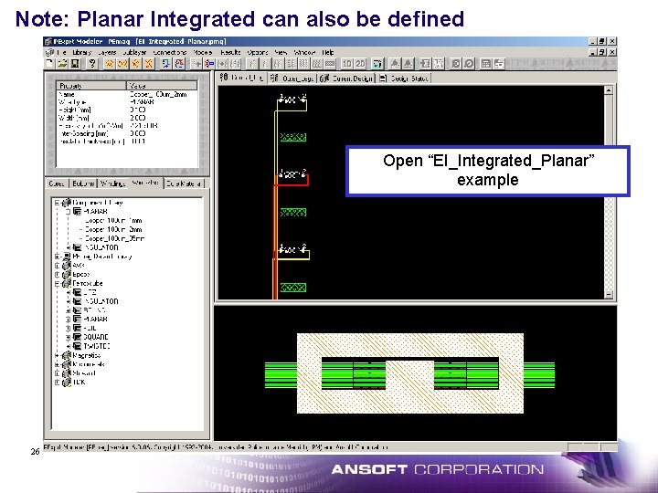Select Copper_100um_1mm wire entry
The height and width of the screenshot is (493, 658).
[113, 221]
